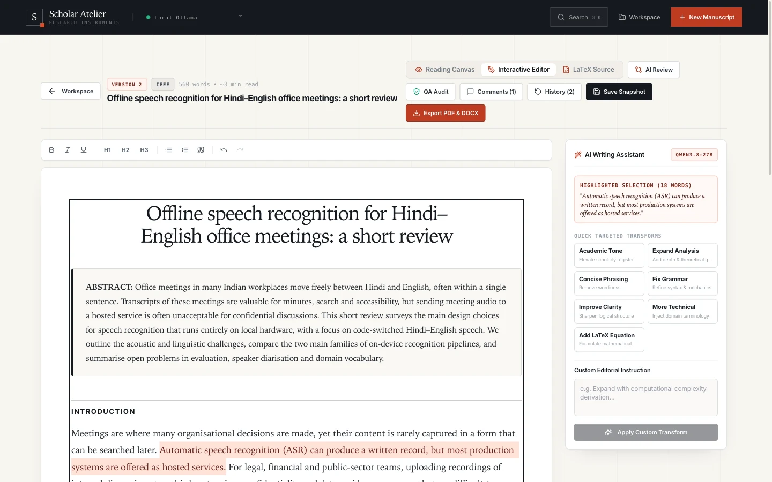This screenshot has height=482, width=772.
Task: Click the QWEN3.8:27B model badge
Action: click(694, 155)
